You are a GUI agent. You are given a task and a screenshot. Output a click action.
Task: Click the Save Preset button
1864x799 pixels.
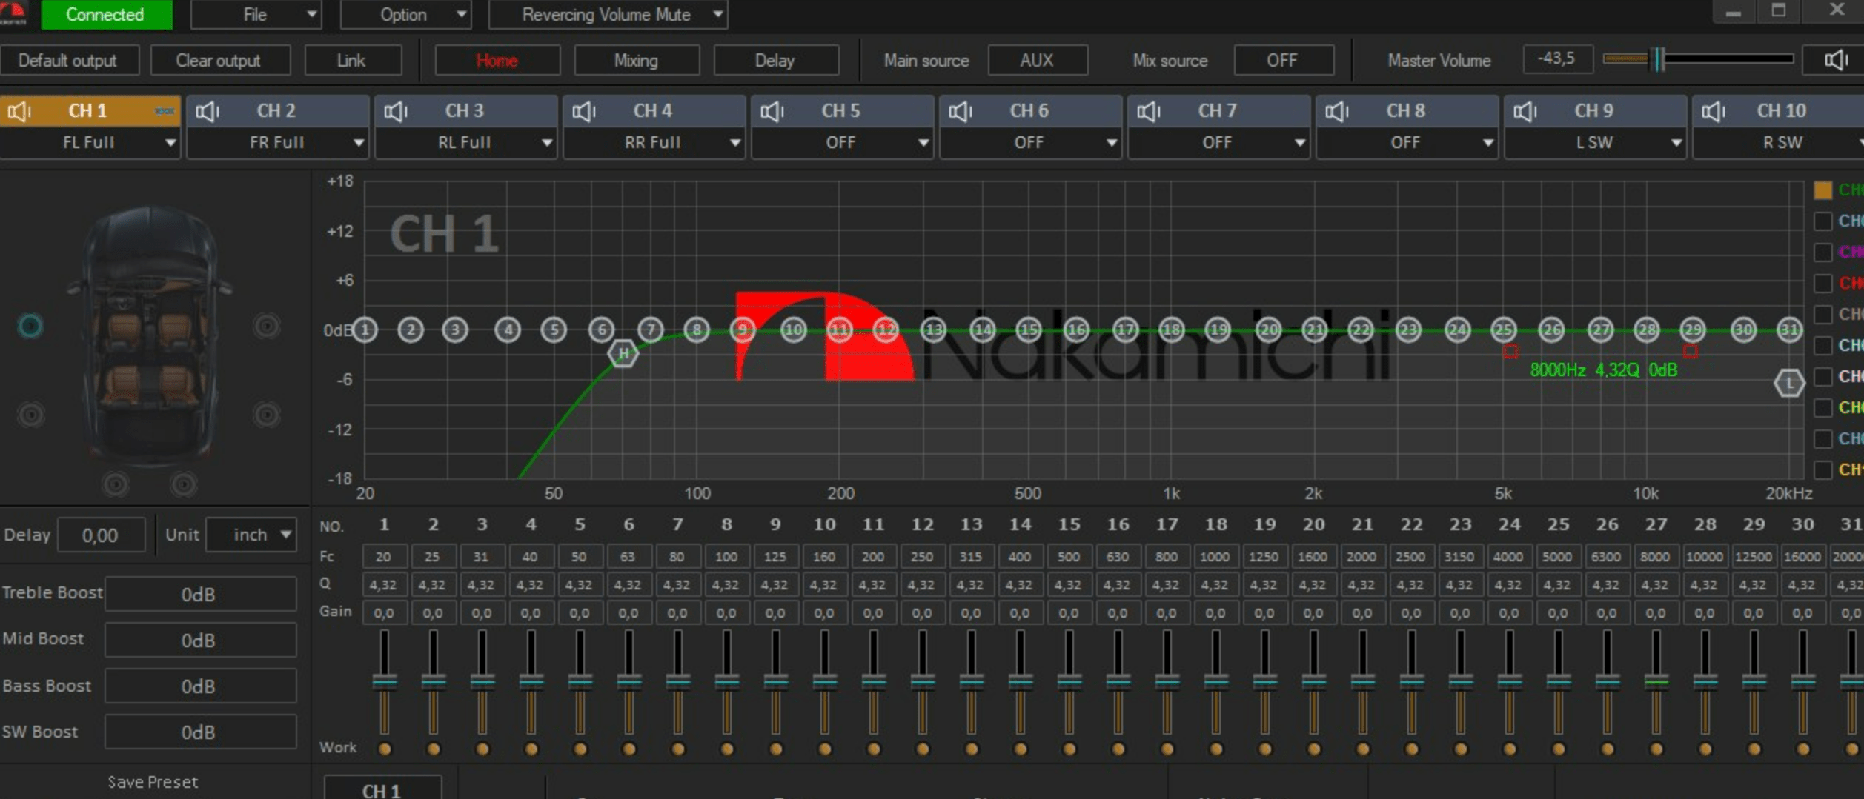[153, 782]
